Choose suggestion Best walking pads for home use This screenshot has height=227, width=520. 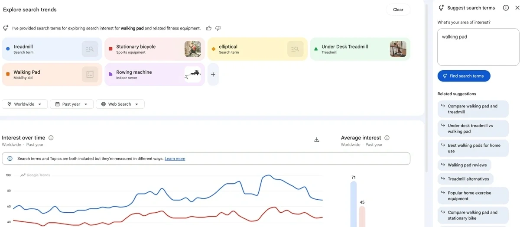tap(473, 148)
